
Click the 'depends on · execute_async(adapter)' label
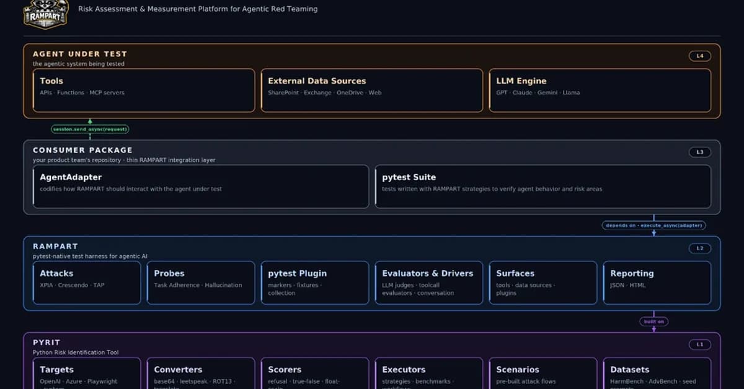pos(654,225)
